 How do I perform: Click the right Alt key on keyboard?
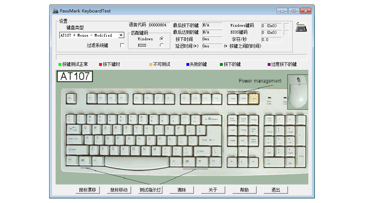(x=175, y=161)
